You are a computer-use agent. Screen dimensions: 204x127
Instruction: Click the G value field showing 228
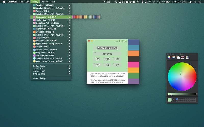click(x=107, y=59)
